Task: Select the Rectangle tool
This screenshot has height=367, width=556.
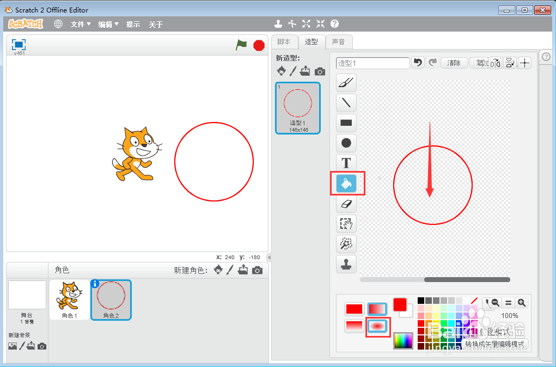Action: point(346,123)
